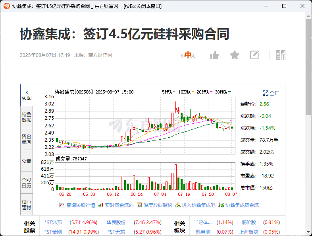
Task: Click chart icon beside 查询该股行情
Action: pyautogui.click(x=62, y=205)
